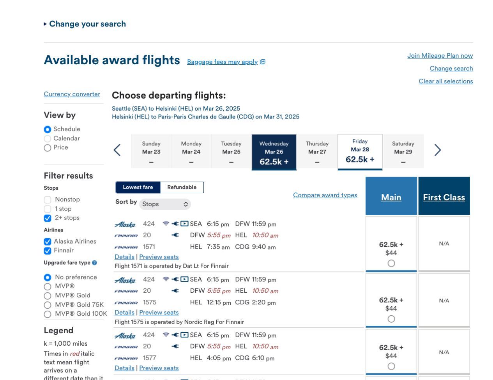Viewport: 493px width, 380px height.
Task: Click entertainment icon on second flight 424
Action: (184, 279)
